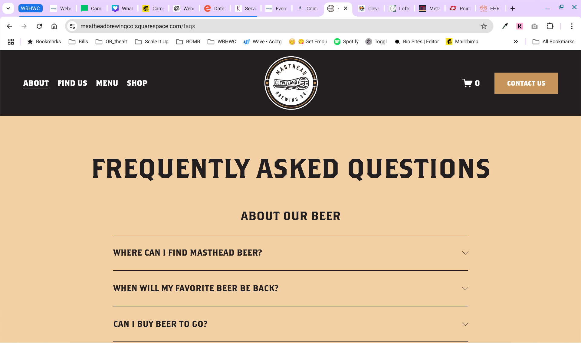581x343 pixels.
Task: Reload the page
Action: [x=39, y=26]
